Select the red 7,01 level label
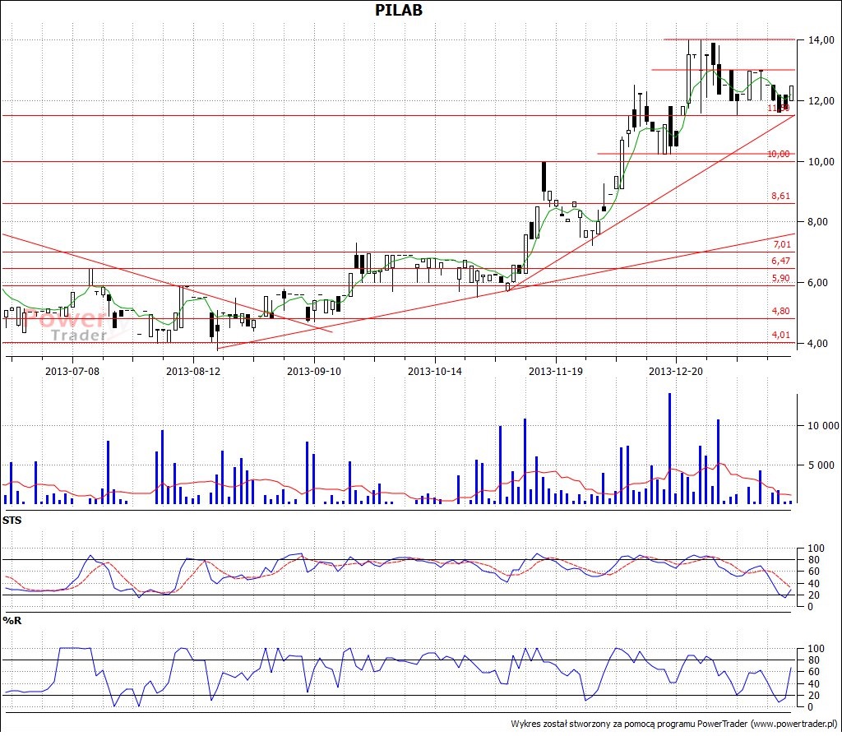 [780, 245]
